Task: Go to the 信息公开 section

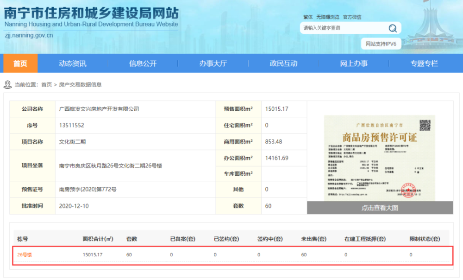Action: [x=143, y=64]
